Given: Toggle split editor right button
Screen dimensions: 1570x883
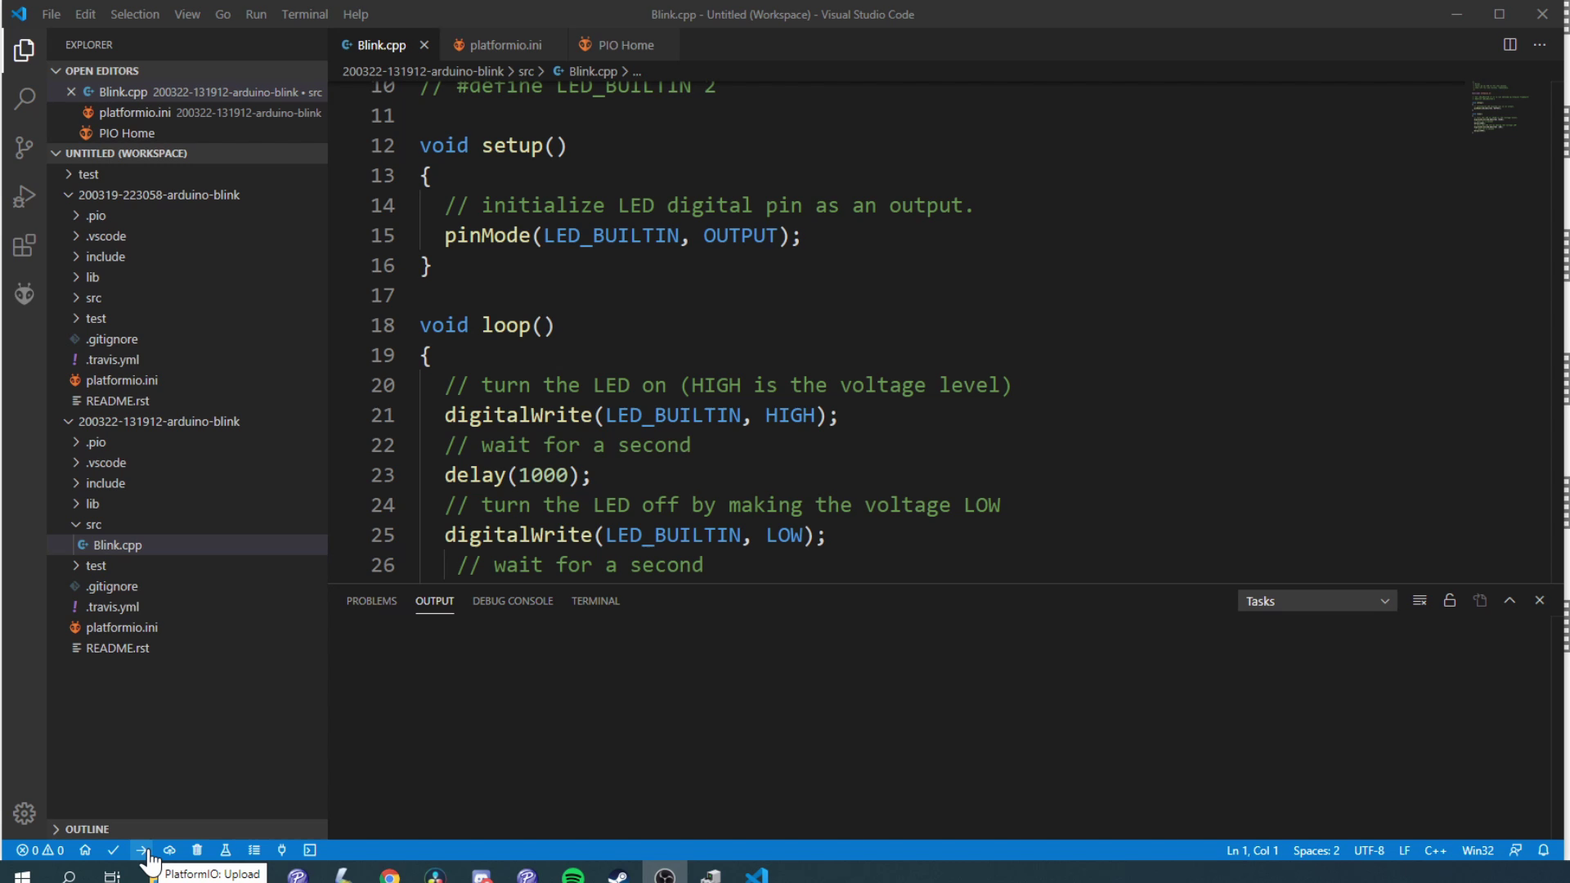Looking at the screenshot, I should (x=1509, y=45).
